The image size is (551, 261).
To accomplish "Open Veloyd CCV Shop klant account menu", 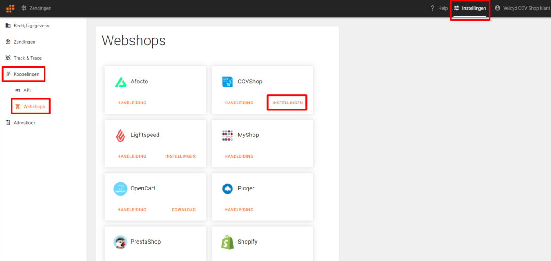I will [527, 8].
